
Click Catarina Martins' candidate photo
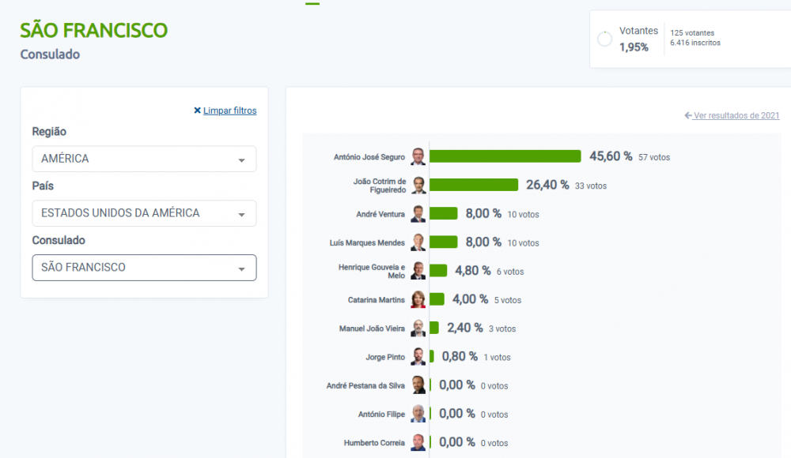coord(418,300)
